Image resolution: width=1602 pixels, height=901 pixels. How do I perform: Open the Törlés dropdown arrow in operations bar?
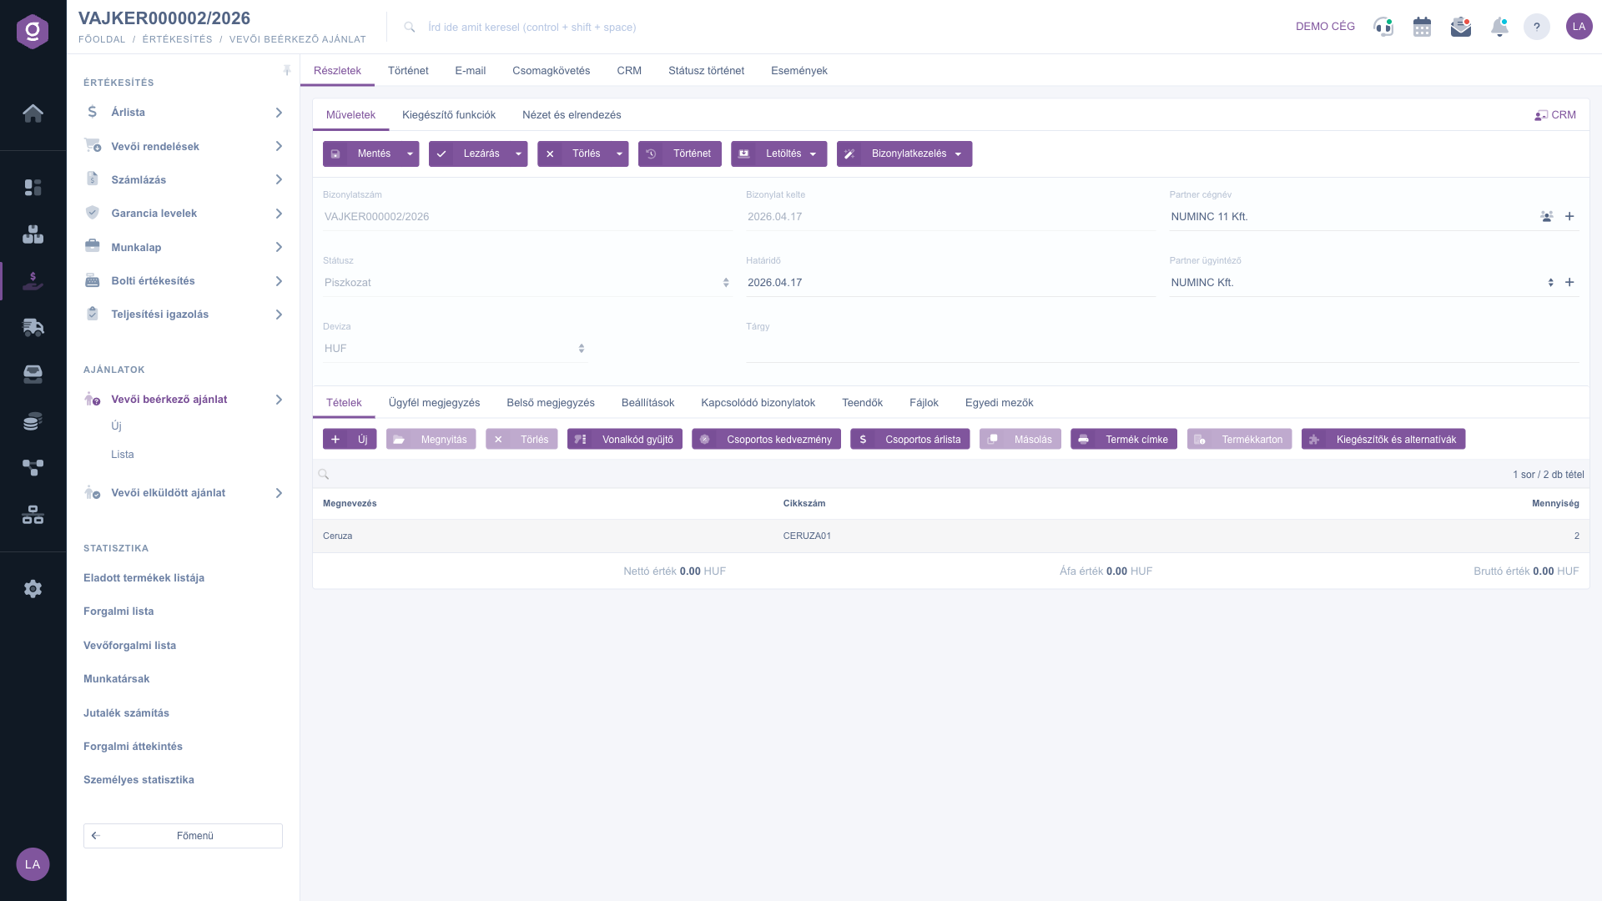[619, 154]
